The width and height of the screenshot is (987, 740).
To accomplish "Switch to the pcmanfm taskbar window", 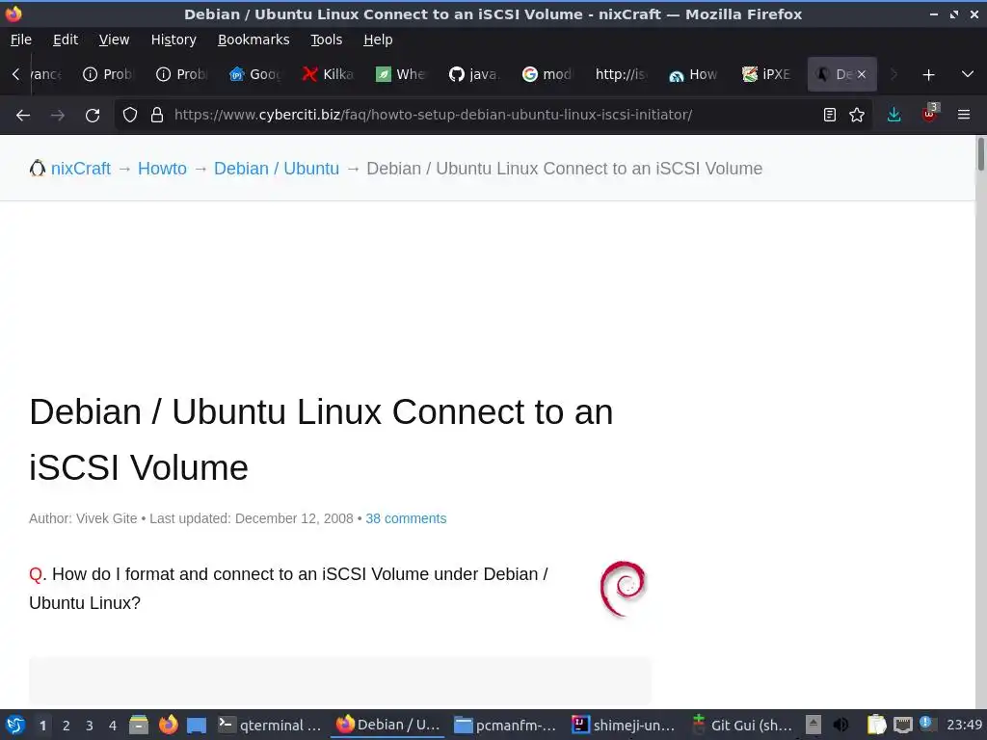I will pos(506,725).
